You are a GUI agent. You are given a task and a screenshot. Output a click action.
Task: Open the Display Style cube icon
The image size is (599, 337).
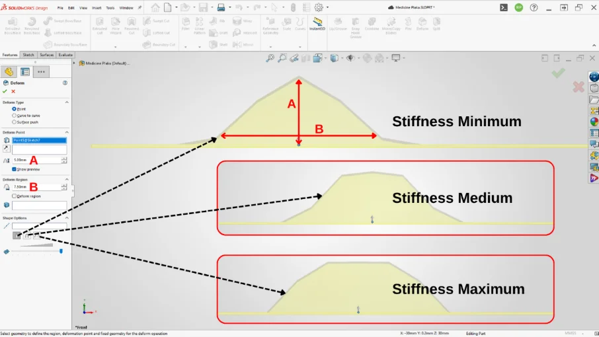coord(335,58)
